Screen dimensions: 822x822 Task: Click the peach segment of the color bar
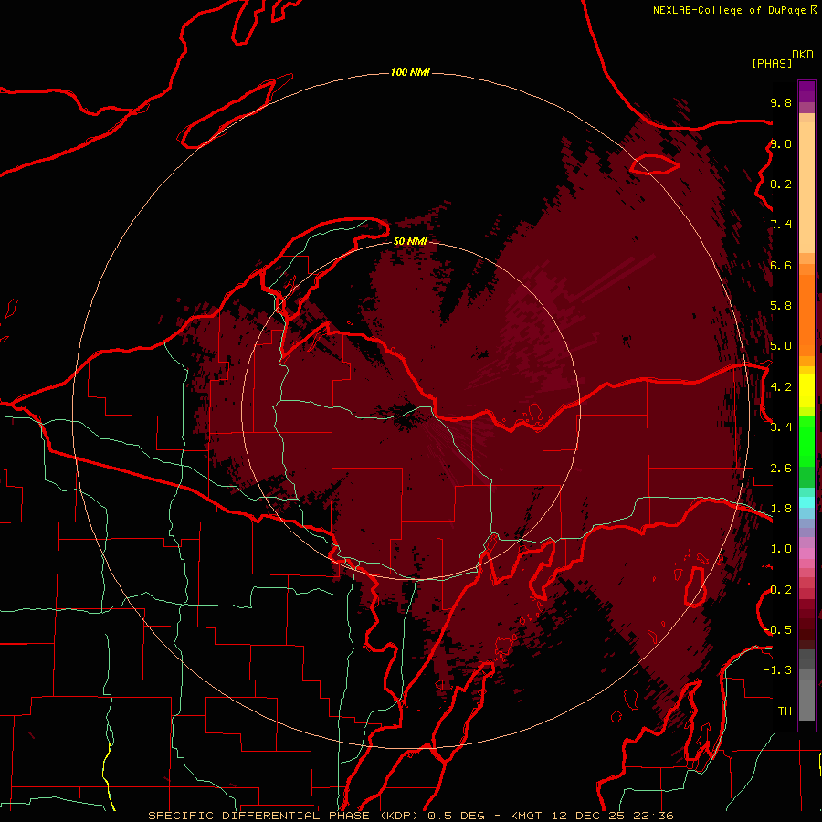806,187
